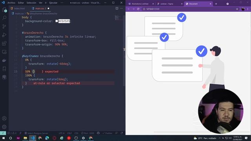Open Internet Explorer from taskbar
Image resolution: width=251 pixels, height=141 pixels.
[x=62, y=138]
